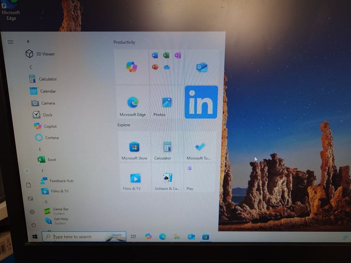Launch the Films & TV tile
Screen dimensions: 351x263
coord(135,178)
